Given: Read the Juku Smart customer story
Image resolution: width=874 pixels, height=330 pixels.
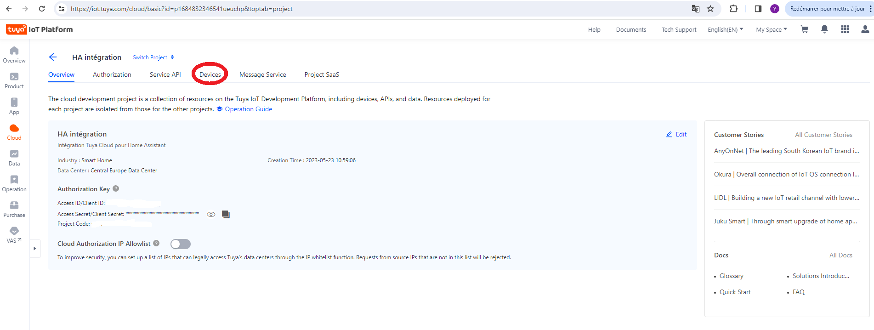Looking at the screenshot, I should click(x=786, y=221).
